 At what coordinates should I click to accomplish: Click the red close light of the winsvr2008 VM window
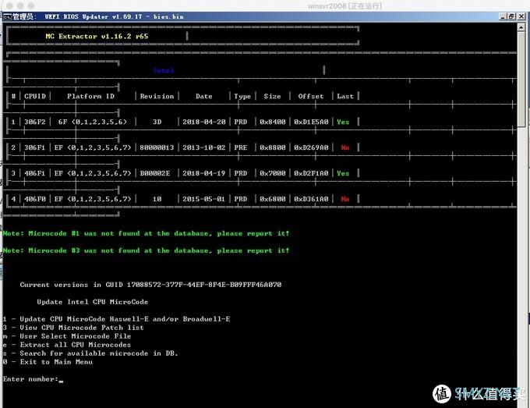pos(9,5)
